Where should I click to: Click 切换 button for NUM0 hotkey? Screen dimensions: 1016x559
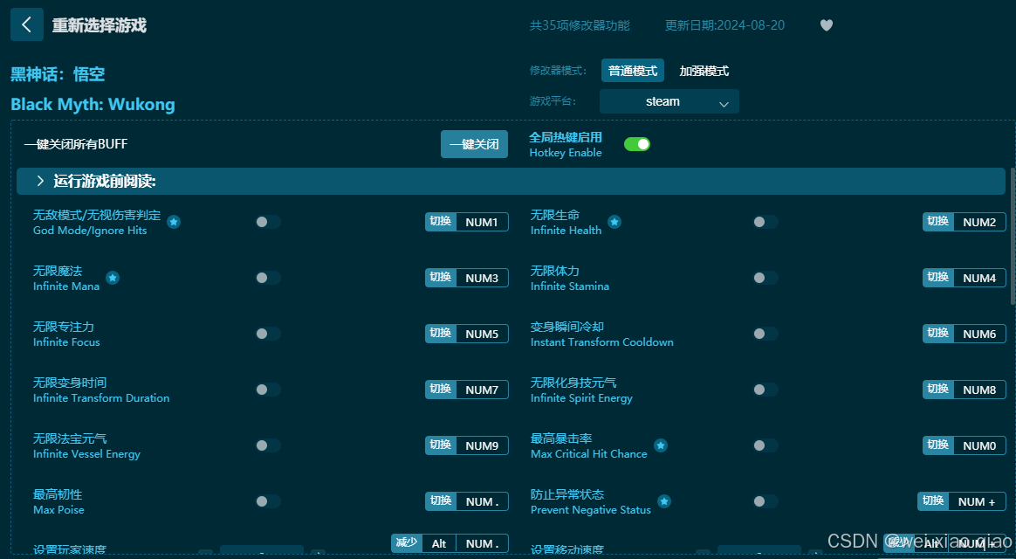tap(938, 445)
